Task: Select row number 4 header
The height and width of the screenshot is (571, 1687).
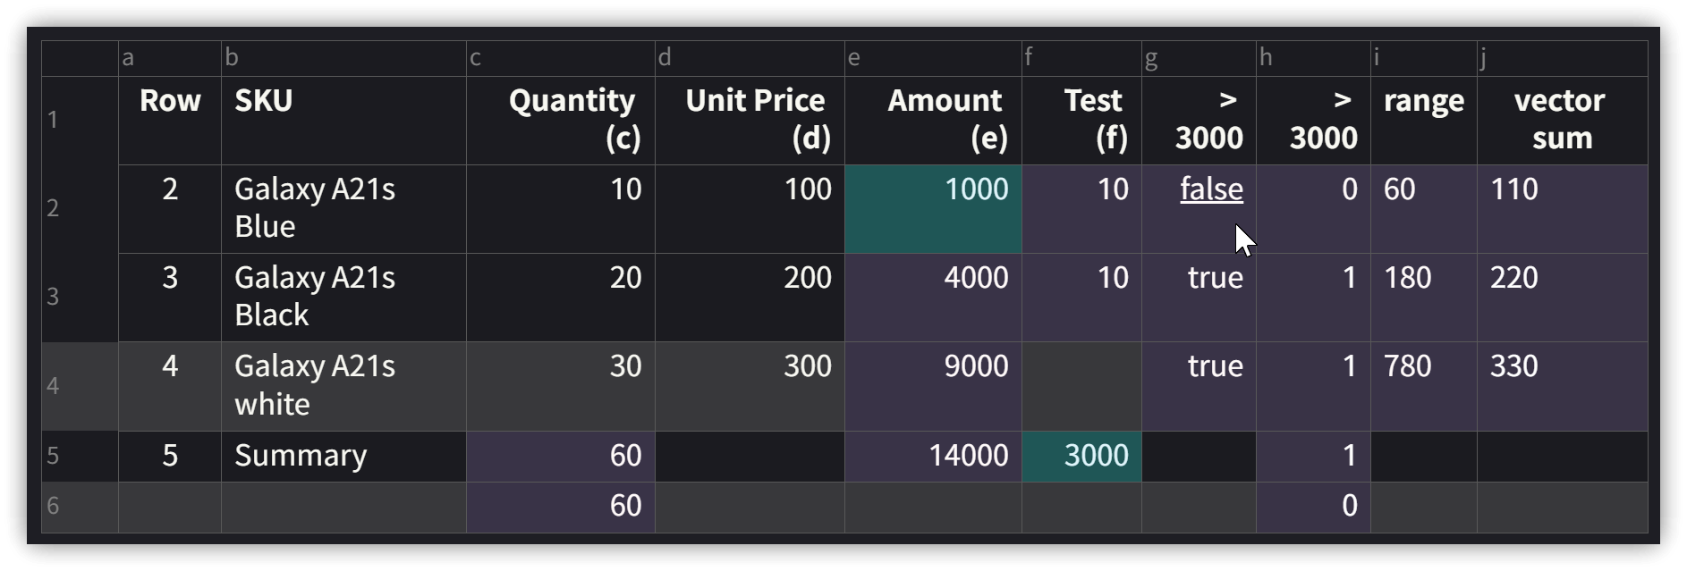Action: (x=80, y=386)
